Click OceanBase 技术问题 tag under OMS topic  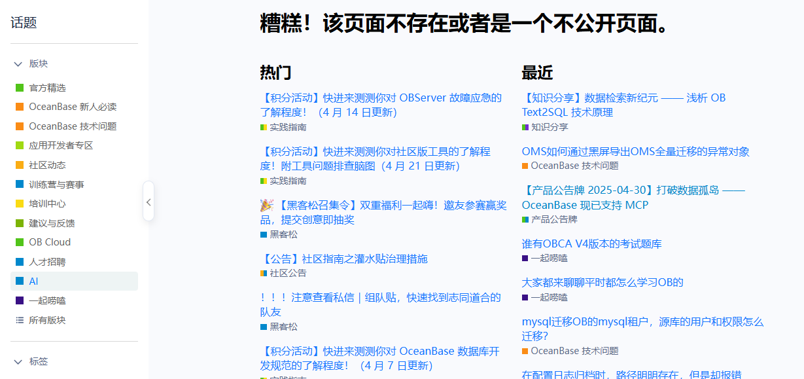point(570,166)
